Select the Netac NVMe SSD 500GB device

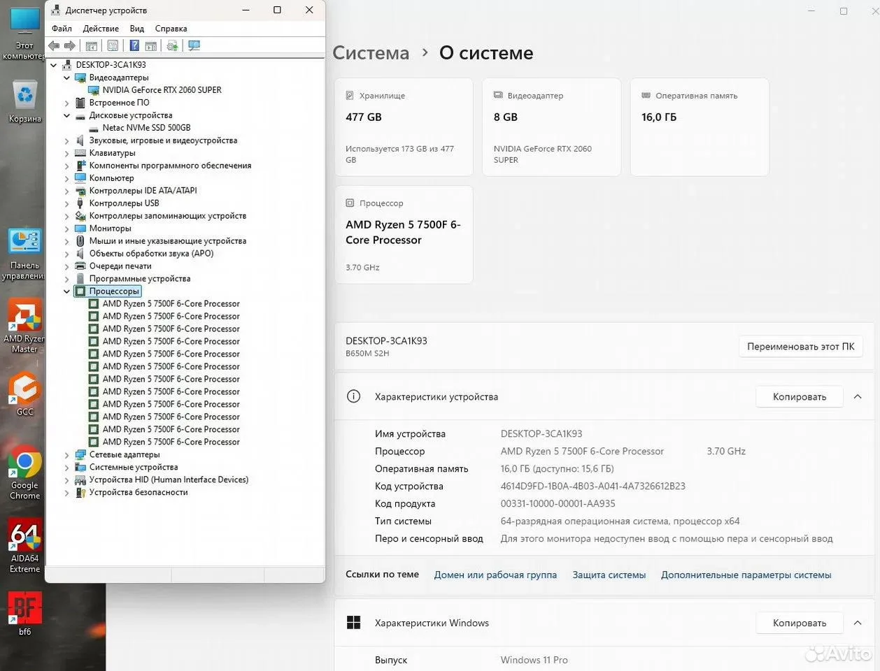[x=146, y=128]
